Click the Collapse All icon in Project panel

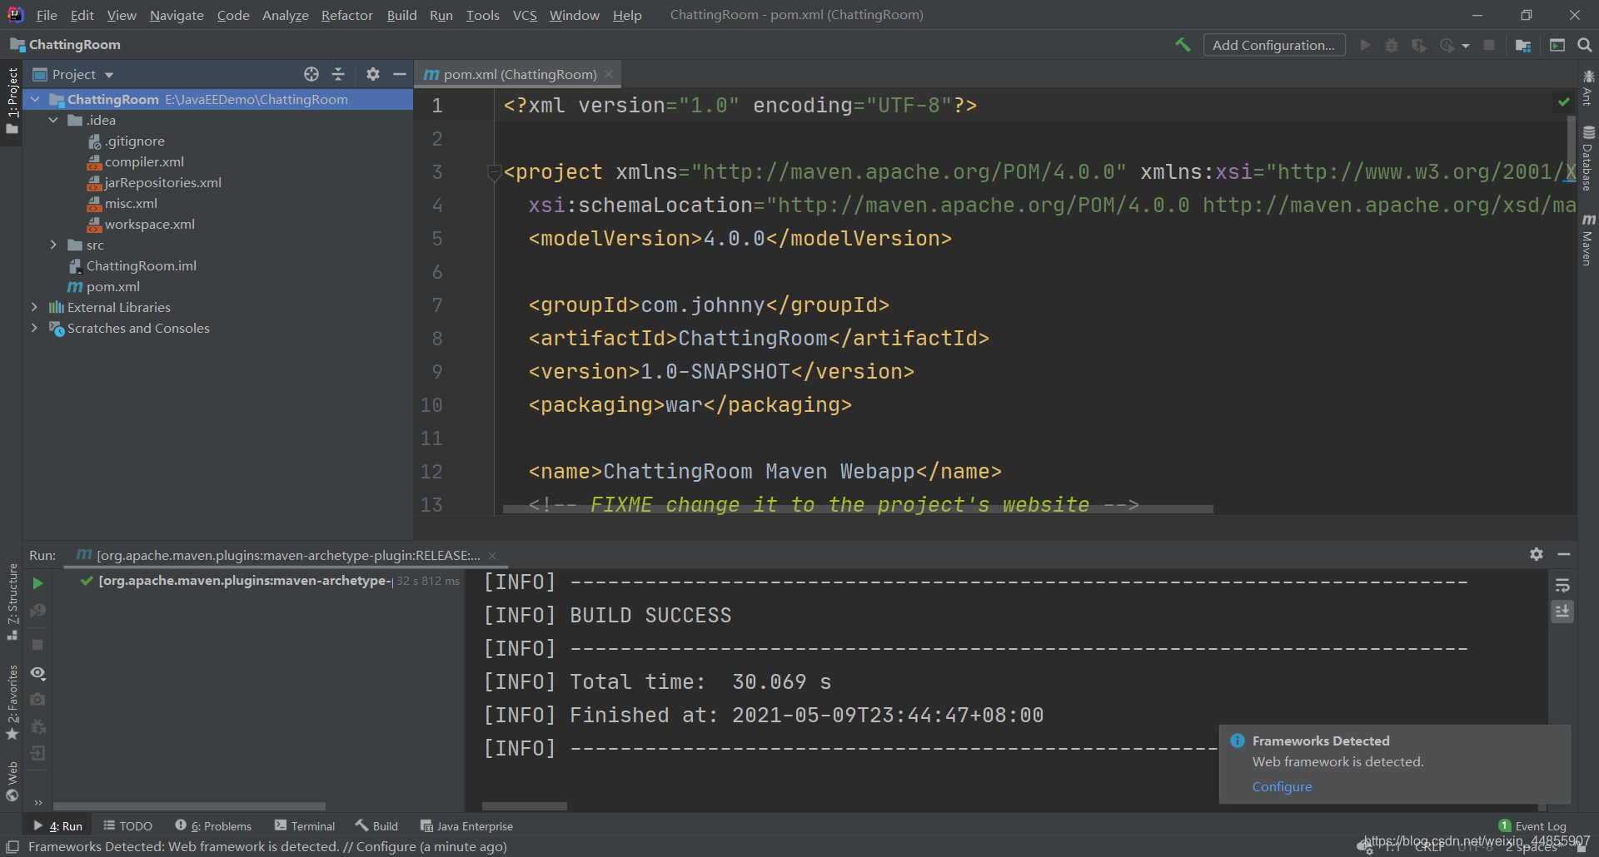click(x=338, y=74)
